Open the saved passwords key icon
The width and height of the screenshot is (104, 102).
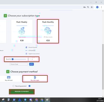[85, 7]
